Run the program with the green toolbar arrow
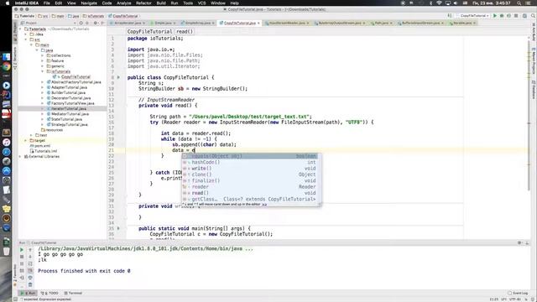537x302 pixels. click(495, 16)
